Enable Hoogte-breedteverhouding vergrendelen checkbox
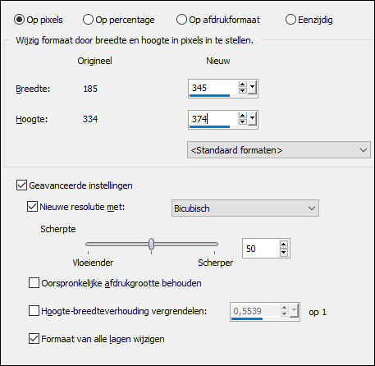 click(x=34, y=311)
